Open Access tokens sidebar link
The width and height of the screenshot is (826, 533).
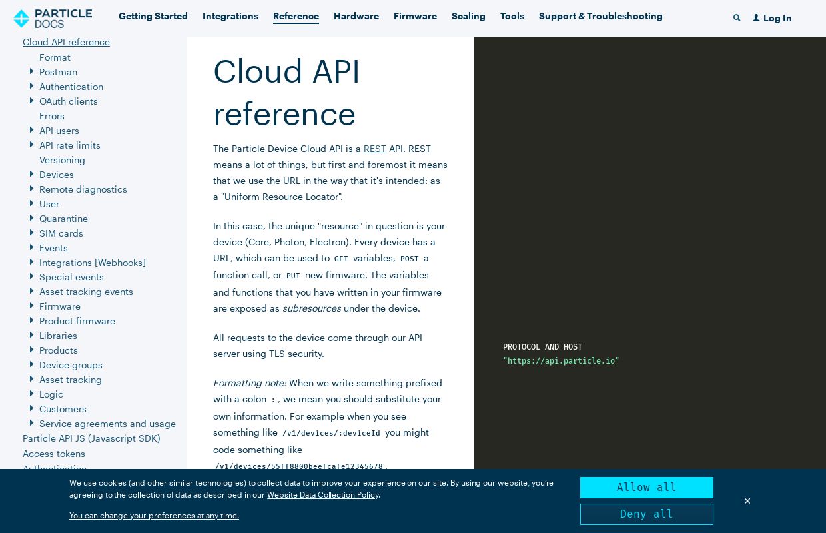click(54, 454)
